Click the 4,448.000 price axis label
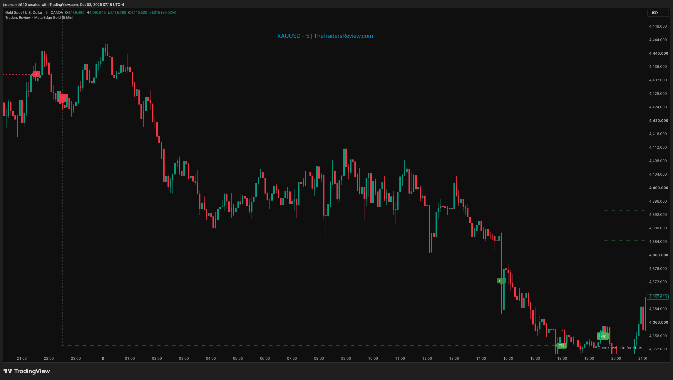673x380 pixels. pyautogui.click(x=658, y=26)
